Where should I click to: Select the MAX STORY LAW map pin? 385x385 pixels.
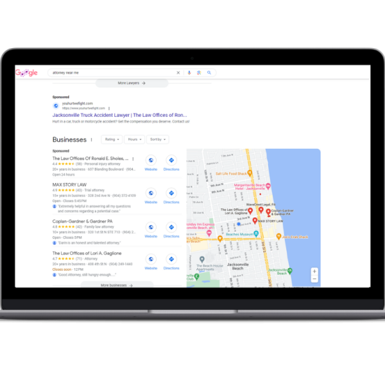[x=255, y=221]
